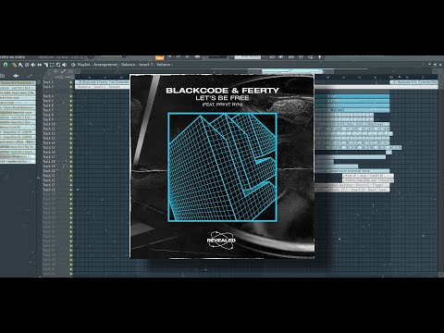Select the Track 20 header label
This screenshot has height=333, width=444.
coord(49,170)
